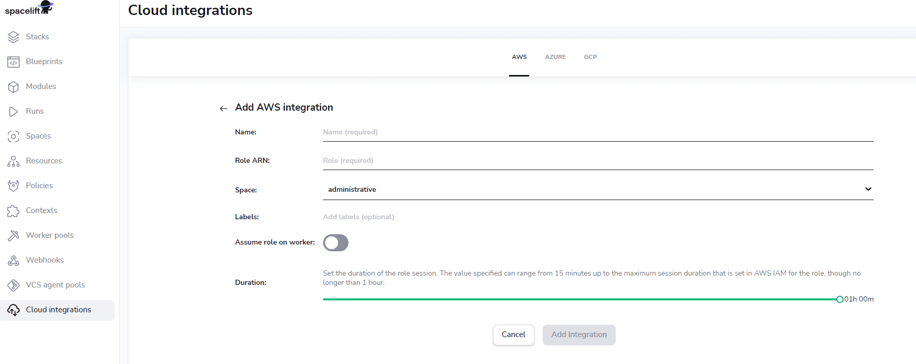Enable Assume role on worker toggle

(x=336, y=242)
